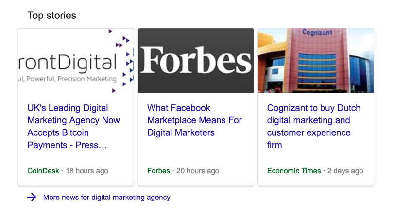
Task: Read the Facebook Marketplace article headline
Action: [x=194, y=120]
